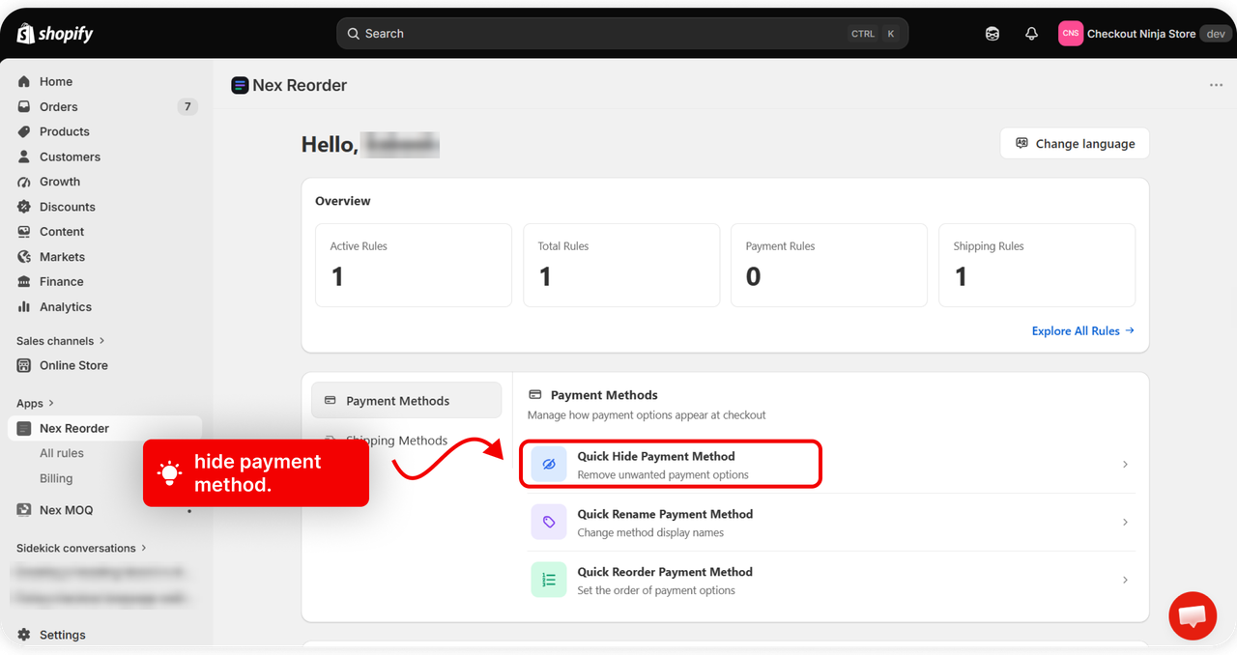
Task: Open Quick Reorder Payment Method option
Action: click(x=831, y=581)
